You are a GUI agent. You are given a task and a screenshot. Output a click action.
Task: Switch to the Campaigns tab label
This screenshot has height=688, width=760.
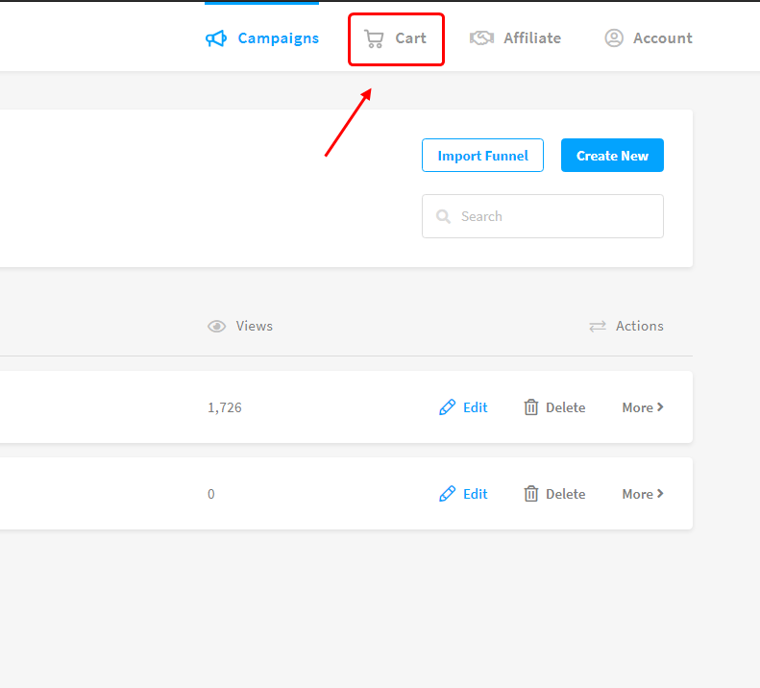[x=278, y=38]
